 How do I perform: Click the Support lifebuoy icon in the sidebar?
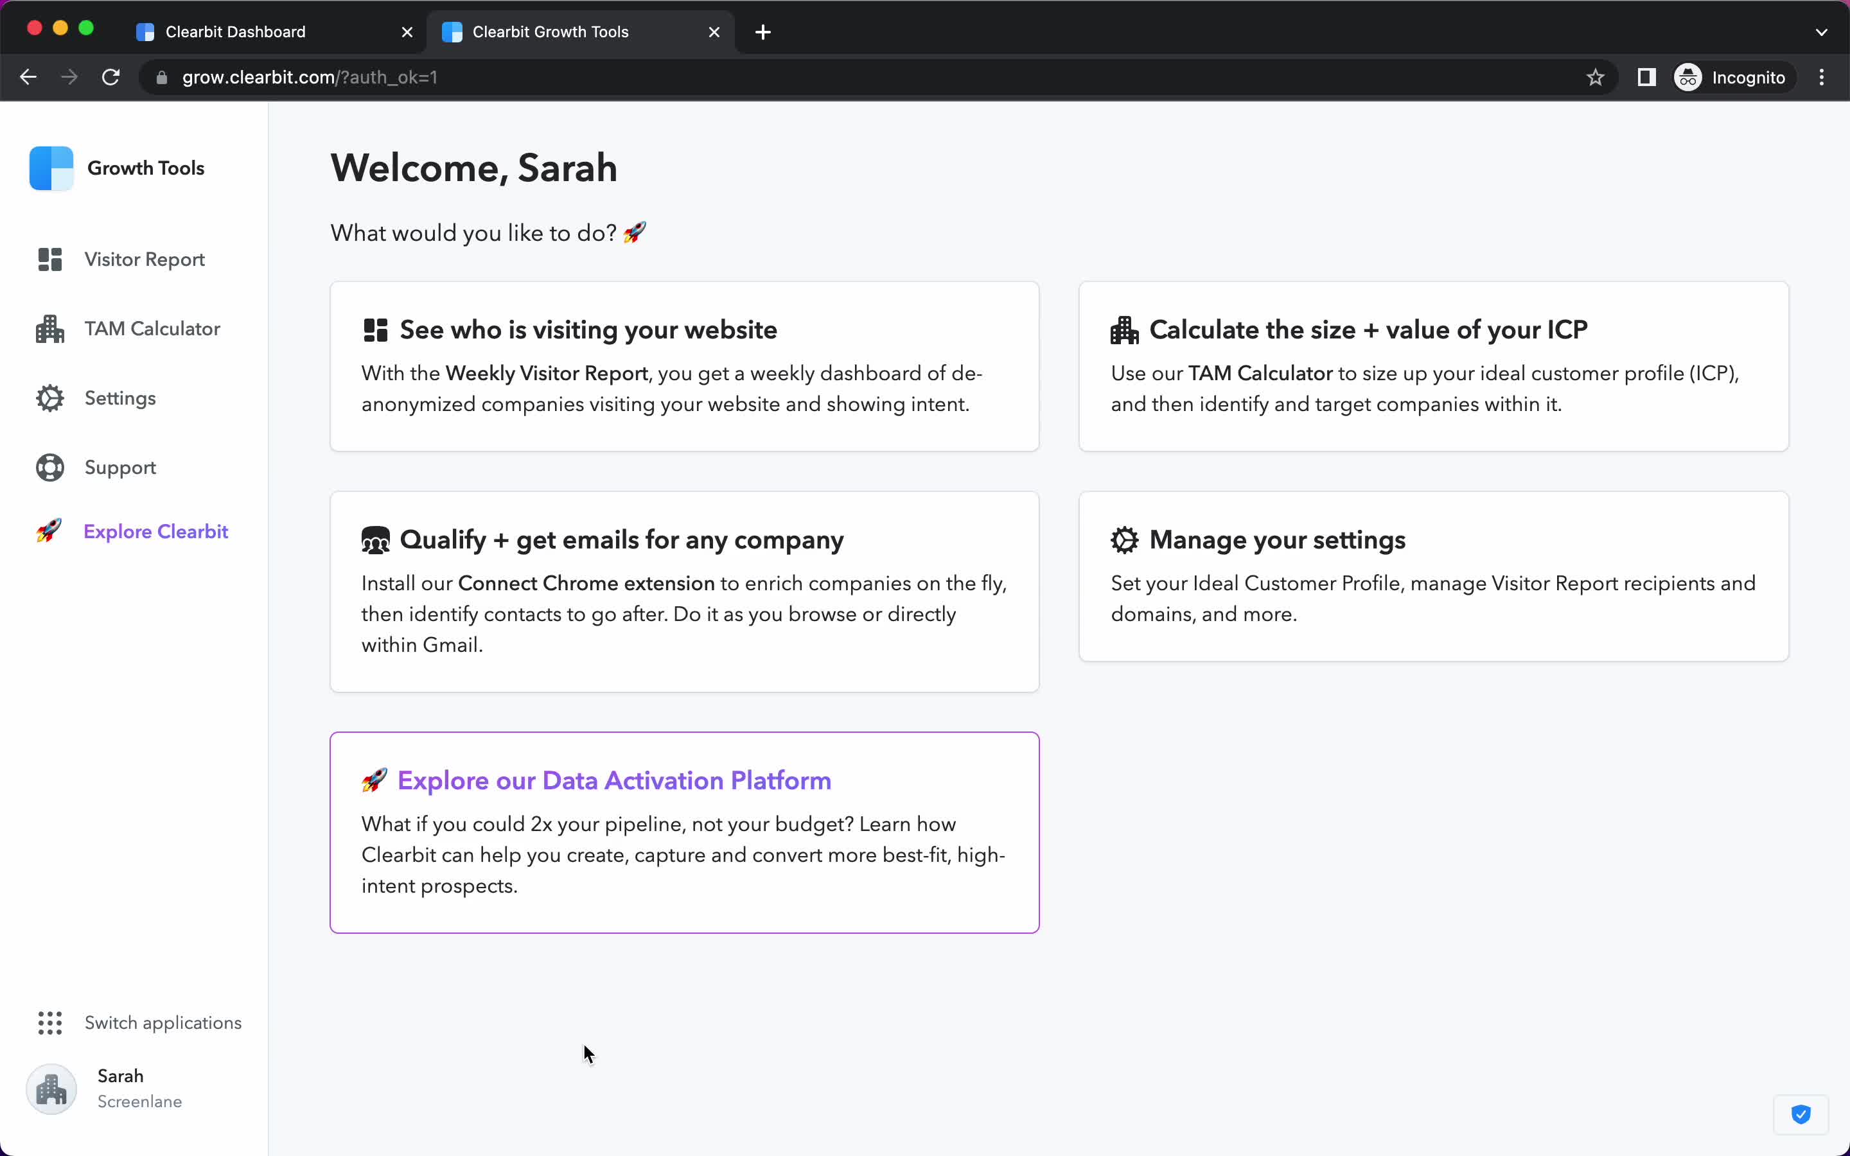pos(49,468)
